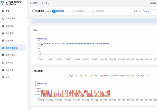Image resolution: width=157 pixels, height=110 pixels.
Task: Click the settings (设置) gear icon
Action: 3,77
